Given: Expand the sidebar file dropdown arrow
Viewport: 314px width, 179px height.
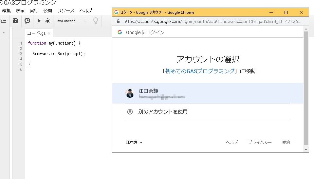Looking at the screenshot, I should (x=4, y=32).
